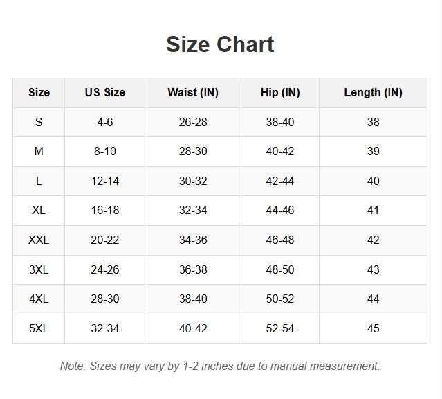This screenshot has height=399, width=442.
Task: Select the Waist (IN) column header
Action: pyautogui.click(x=193, y=93)
